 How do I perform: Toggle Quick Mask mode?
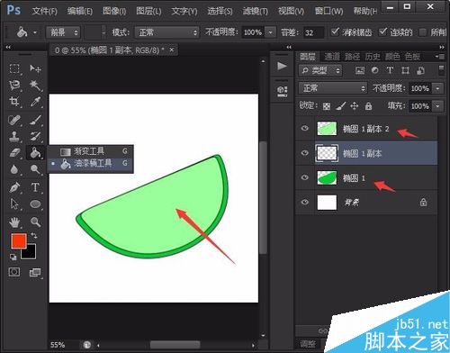(x=14, y=272)
